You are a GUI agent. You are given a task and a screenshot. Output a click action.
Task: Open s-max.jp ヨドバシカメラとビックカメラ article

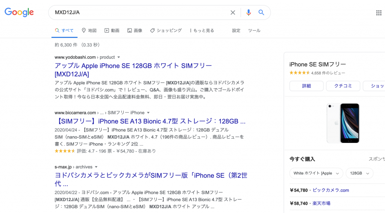pyautogui.click(x=151, y=180)
